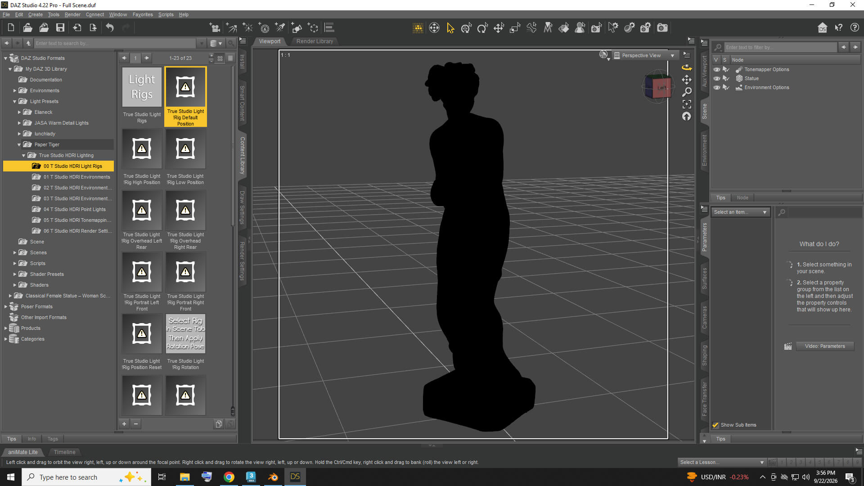Activate the Rotate tool

(482, 28)
